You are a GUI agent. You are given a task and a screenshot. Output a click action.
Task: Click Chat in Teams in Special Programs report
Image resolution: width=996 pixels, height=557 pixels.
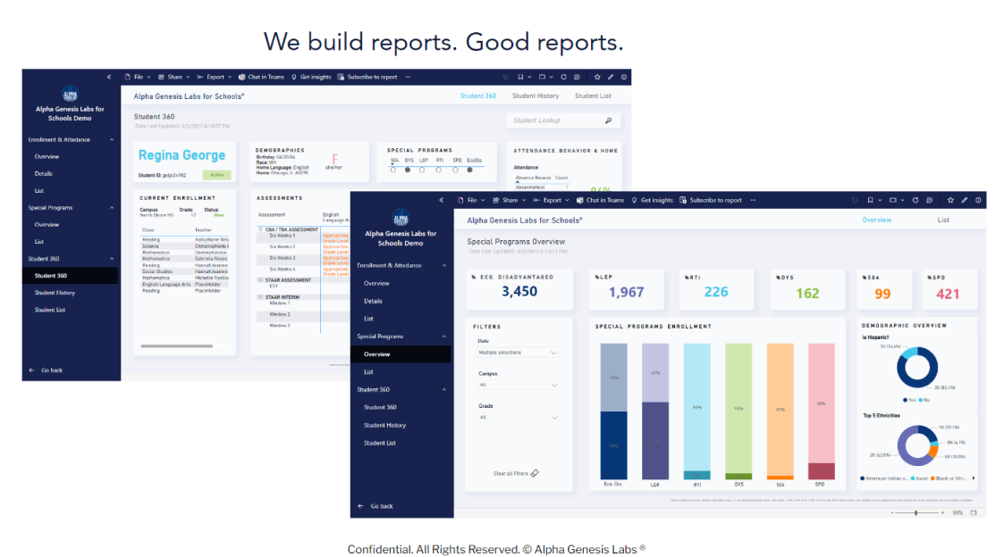point(600,200)
